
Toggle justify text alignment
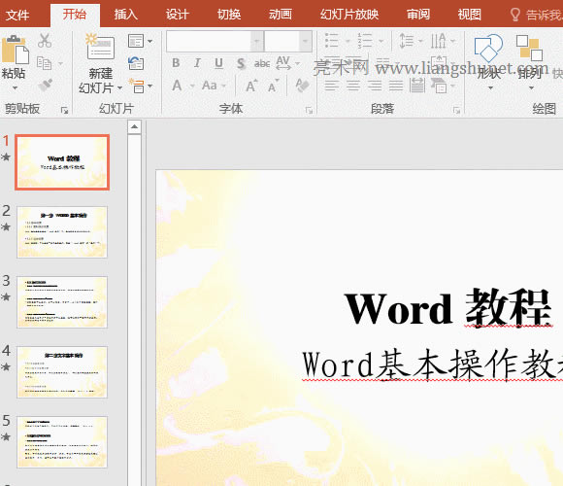point(396,86)
